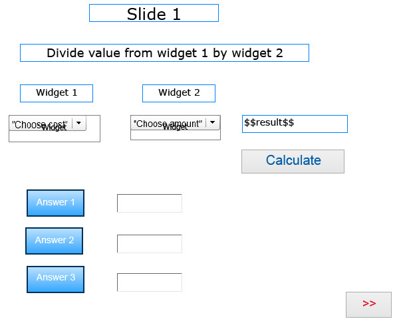This screenshot has height=331, width=401.
Task: Open the "Choose cost" dropdown arrow
Action: pyautogui.click(x=78, y=123)
